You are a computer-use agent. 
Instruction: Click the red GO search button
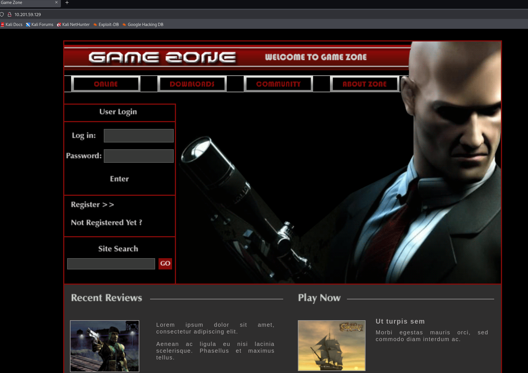(165, 264)
